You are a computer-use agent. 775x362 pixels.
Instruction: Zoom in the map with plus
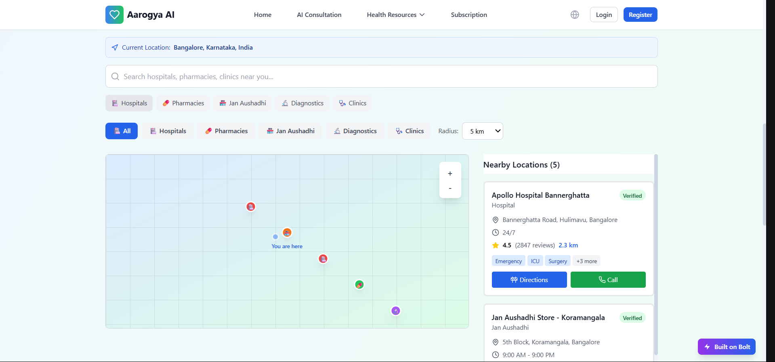(x=450, y=174)
